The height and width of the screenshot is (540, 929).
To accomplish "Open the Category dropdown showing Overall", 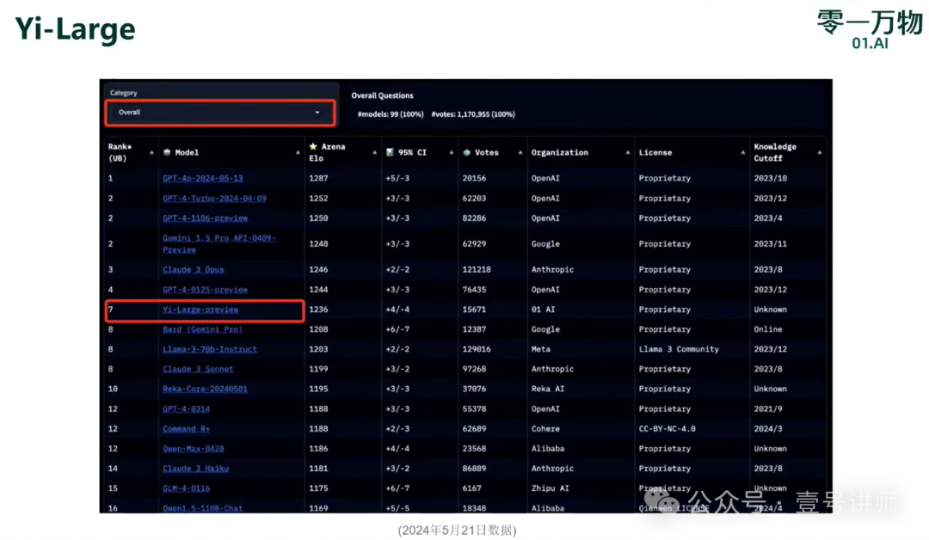I will pos(219,113).
